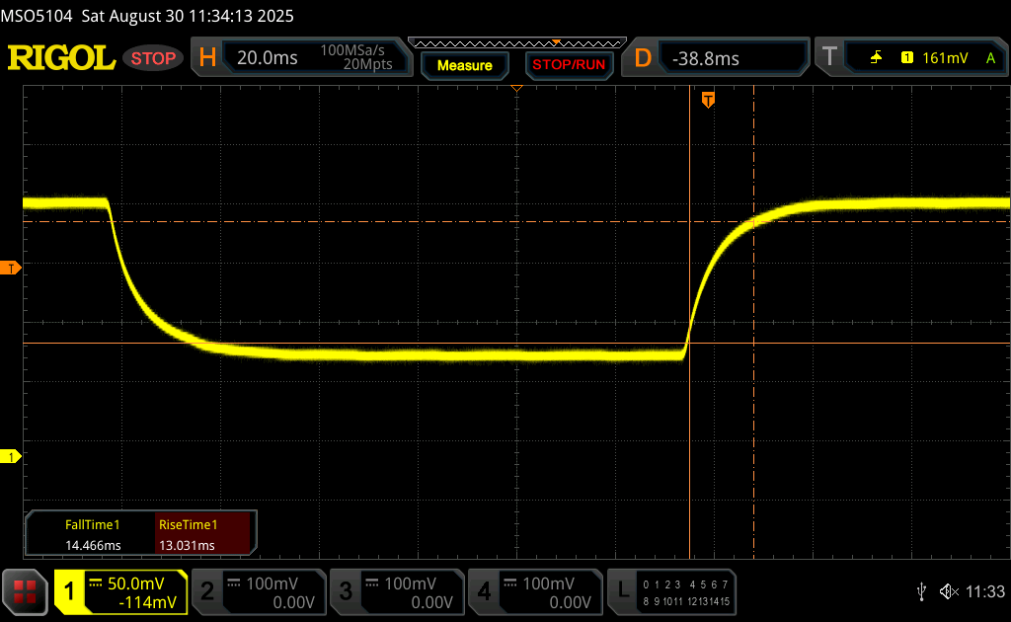Click the trigger position indicator on memory bar
This screenshot has width=1011, height=622.
(556, 41)
